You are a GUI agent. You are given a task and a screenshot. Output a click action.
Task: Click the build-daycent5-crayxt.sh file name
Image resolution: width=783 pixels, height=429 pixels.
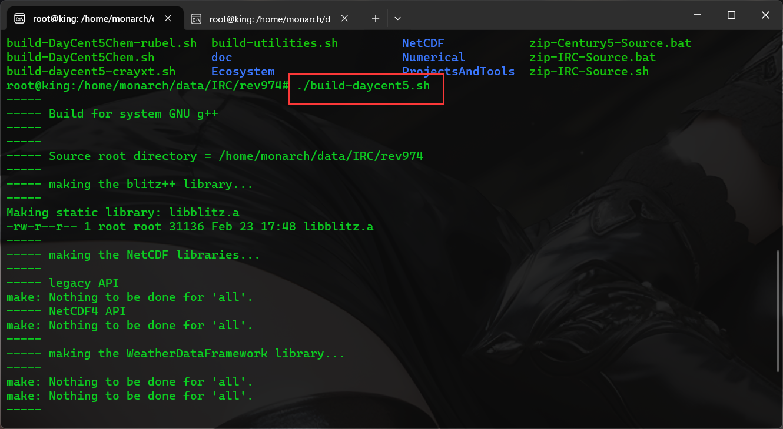(x=91, y=72)
